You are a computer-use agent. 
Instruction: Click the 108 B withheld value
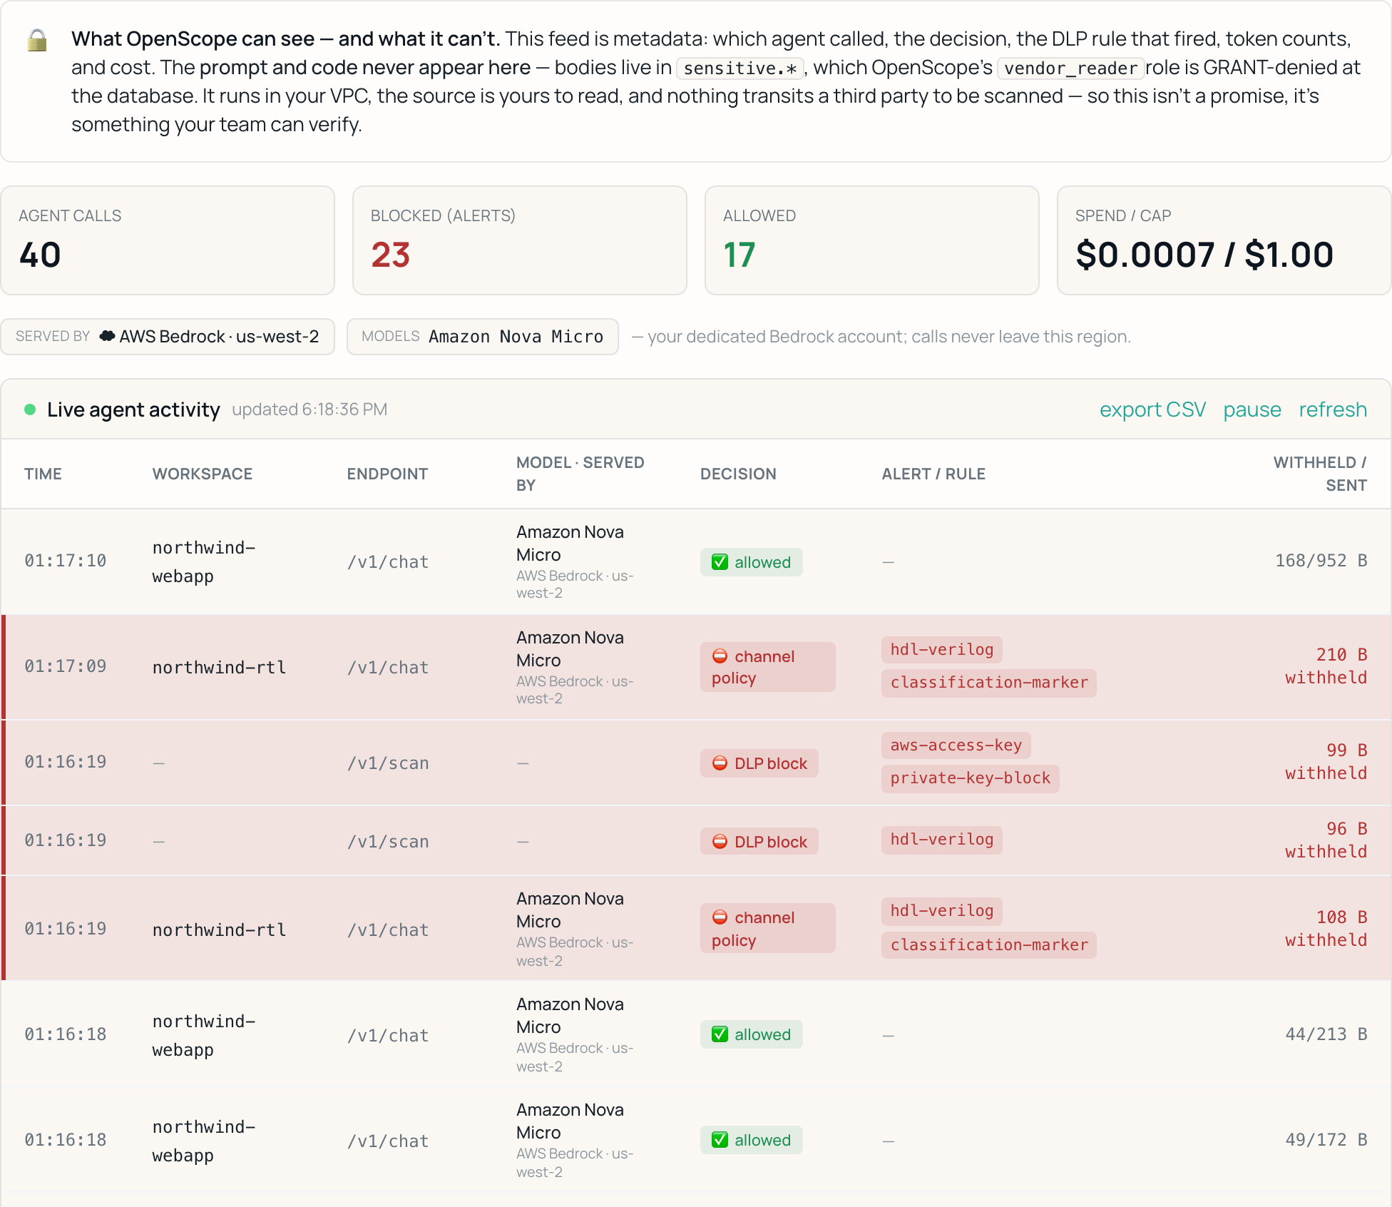click(1326, 929)
